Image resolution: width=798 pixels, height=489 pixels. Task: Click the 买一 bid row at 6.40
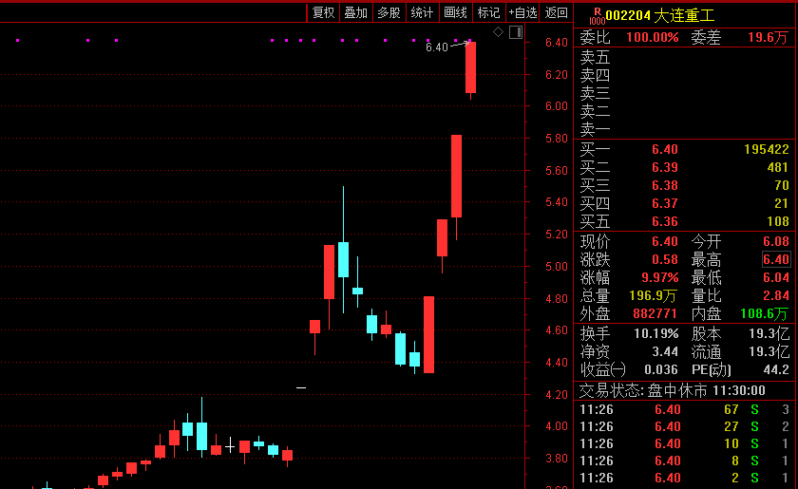(x=684, y=149)
